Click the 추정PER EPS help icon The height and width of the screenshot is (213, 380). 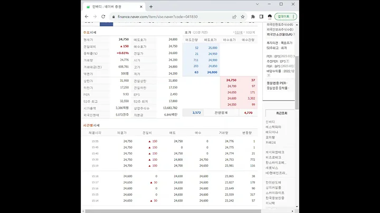[288, 61]
